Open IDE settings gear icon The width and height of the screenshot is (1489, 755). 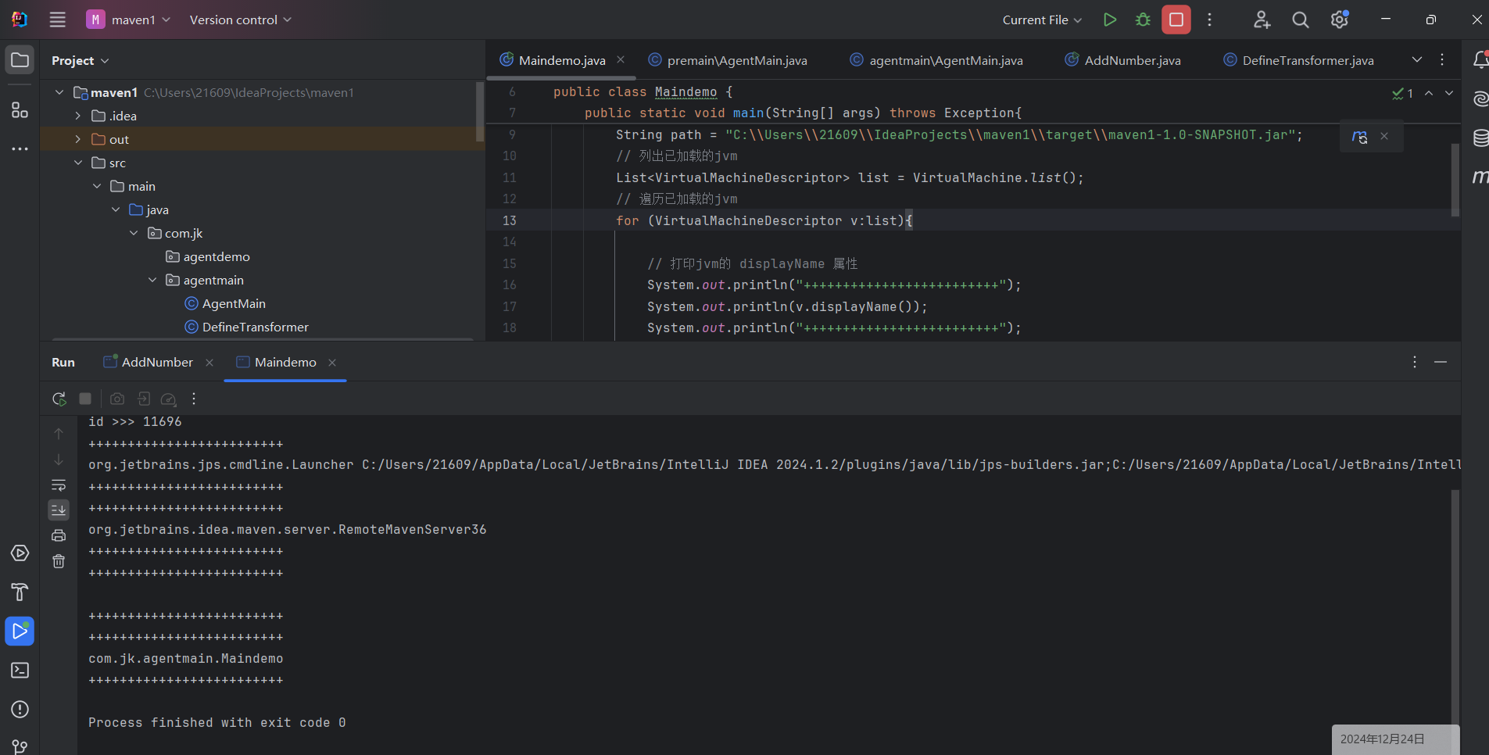pyautogui.click(x=1340, y=20)
